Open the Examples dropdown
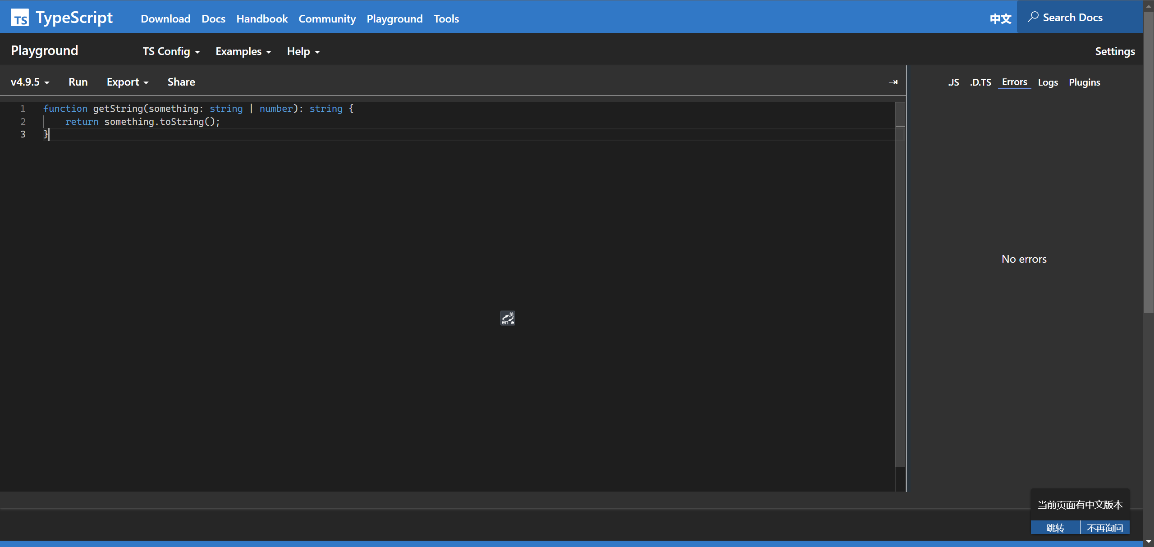The image size is (1154, 547). (243, 51)
